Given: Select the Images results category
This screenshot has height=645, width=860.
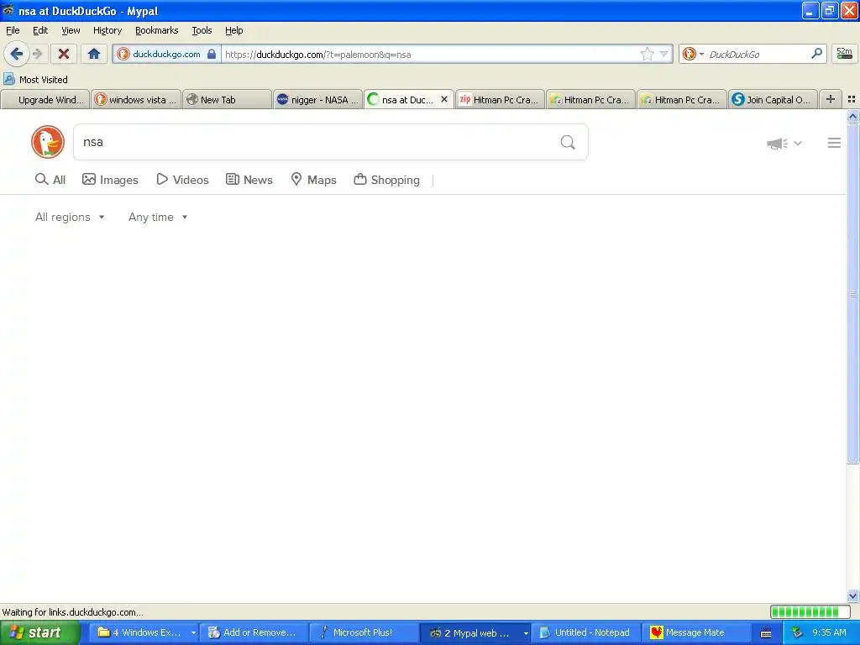Looking at the screenshot, I should pyautogui.click(x=110, y=180).
